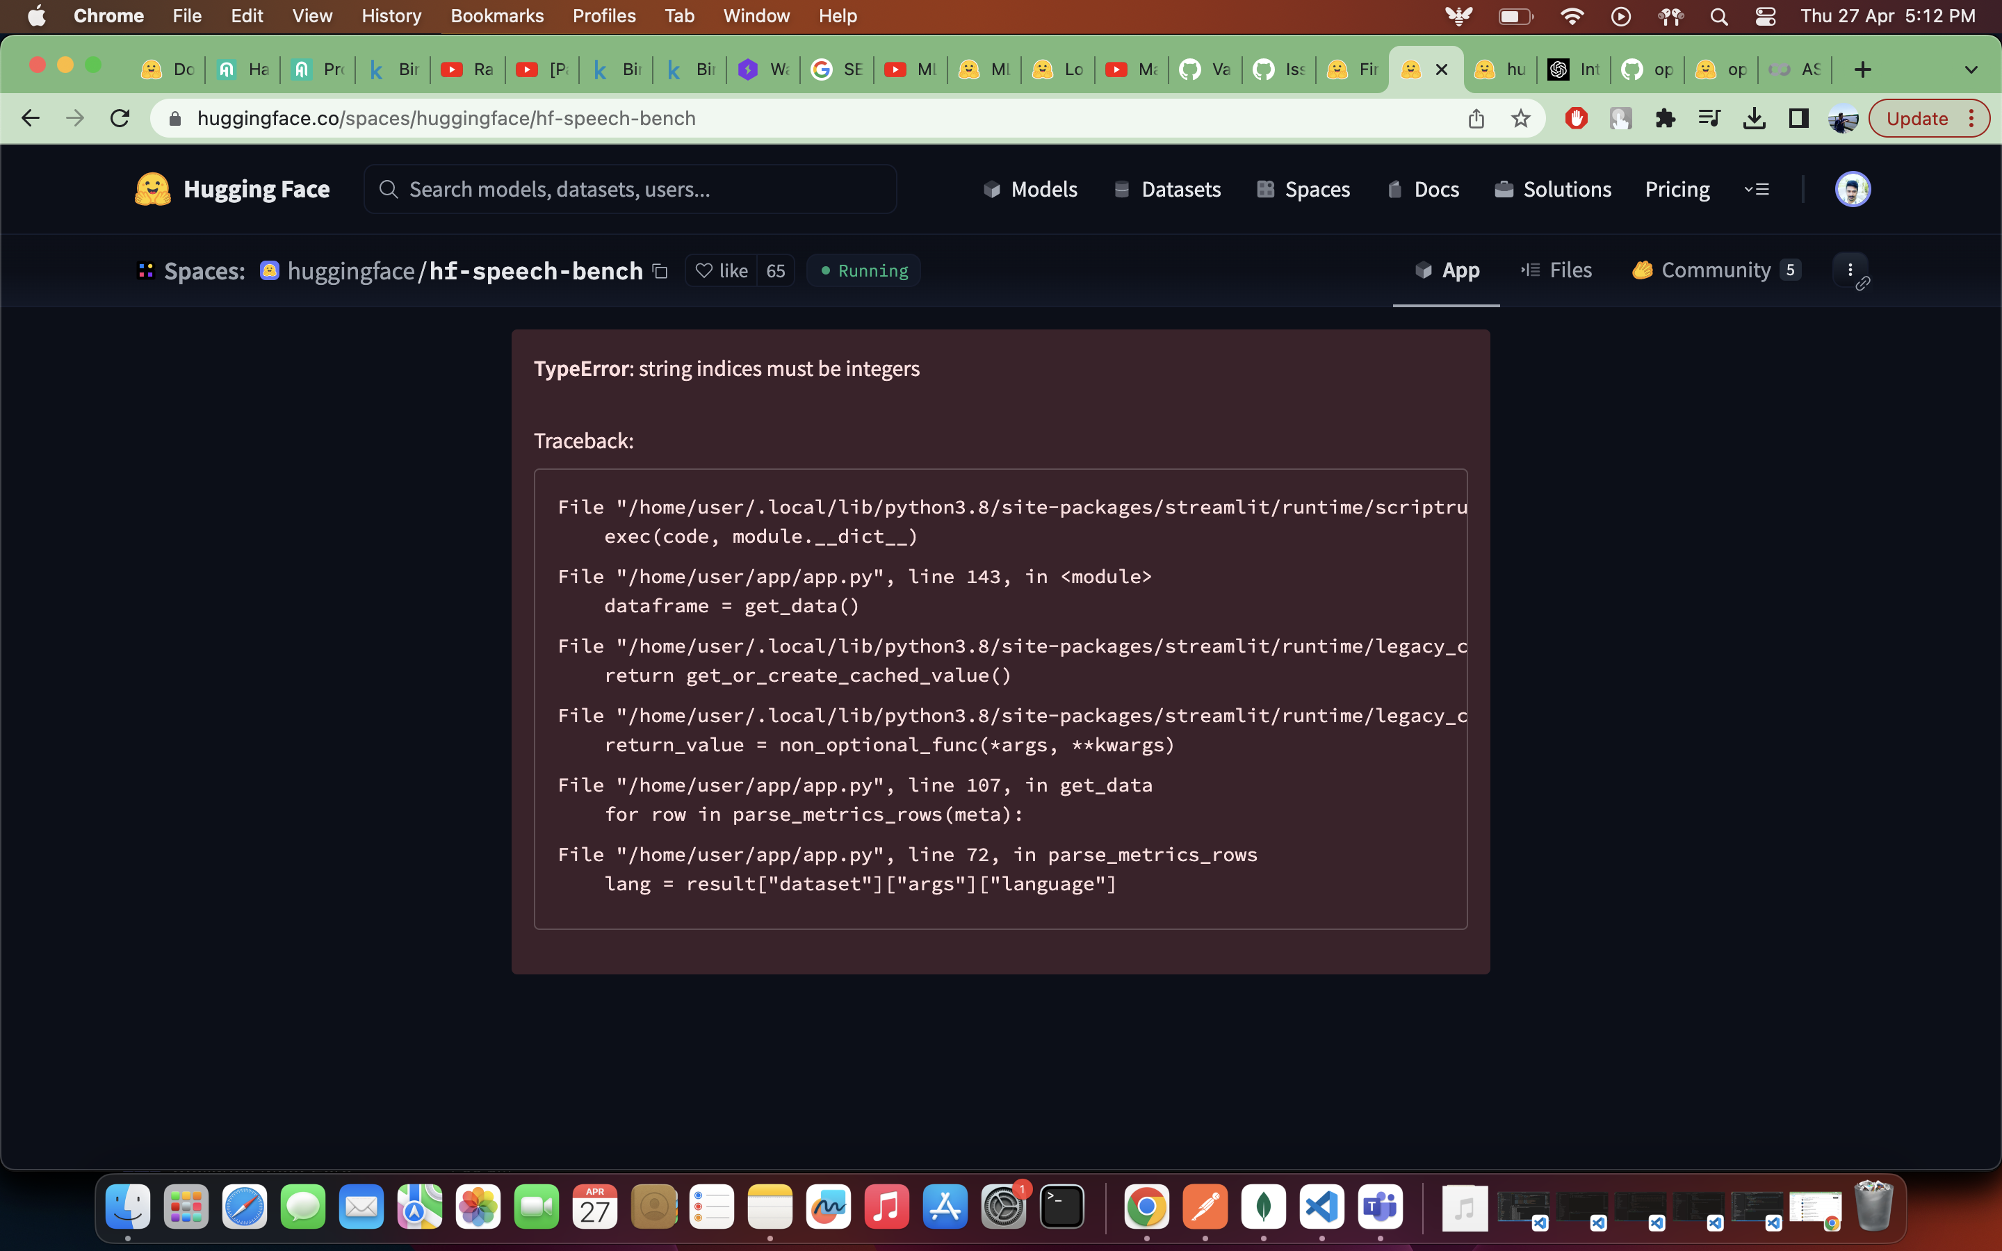Toggle the Chrome side panel icon

pos(1798,118)
